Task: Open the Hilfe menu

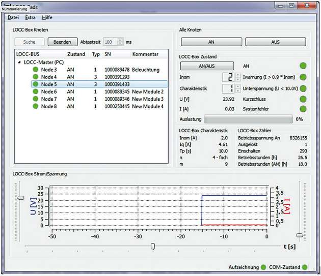Action: [47, 18]
